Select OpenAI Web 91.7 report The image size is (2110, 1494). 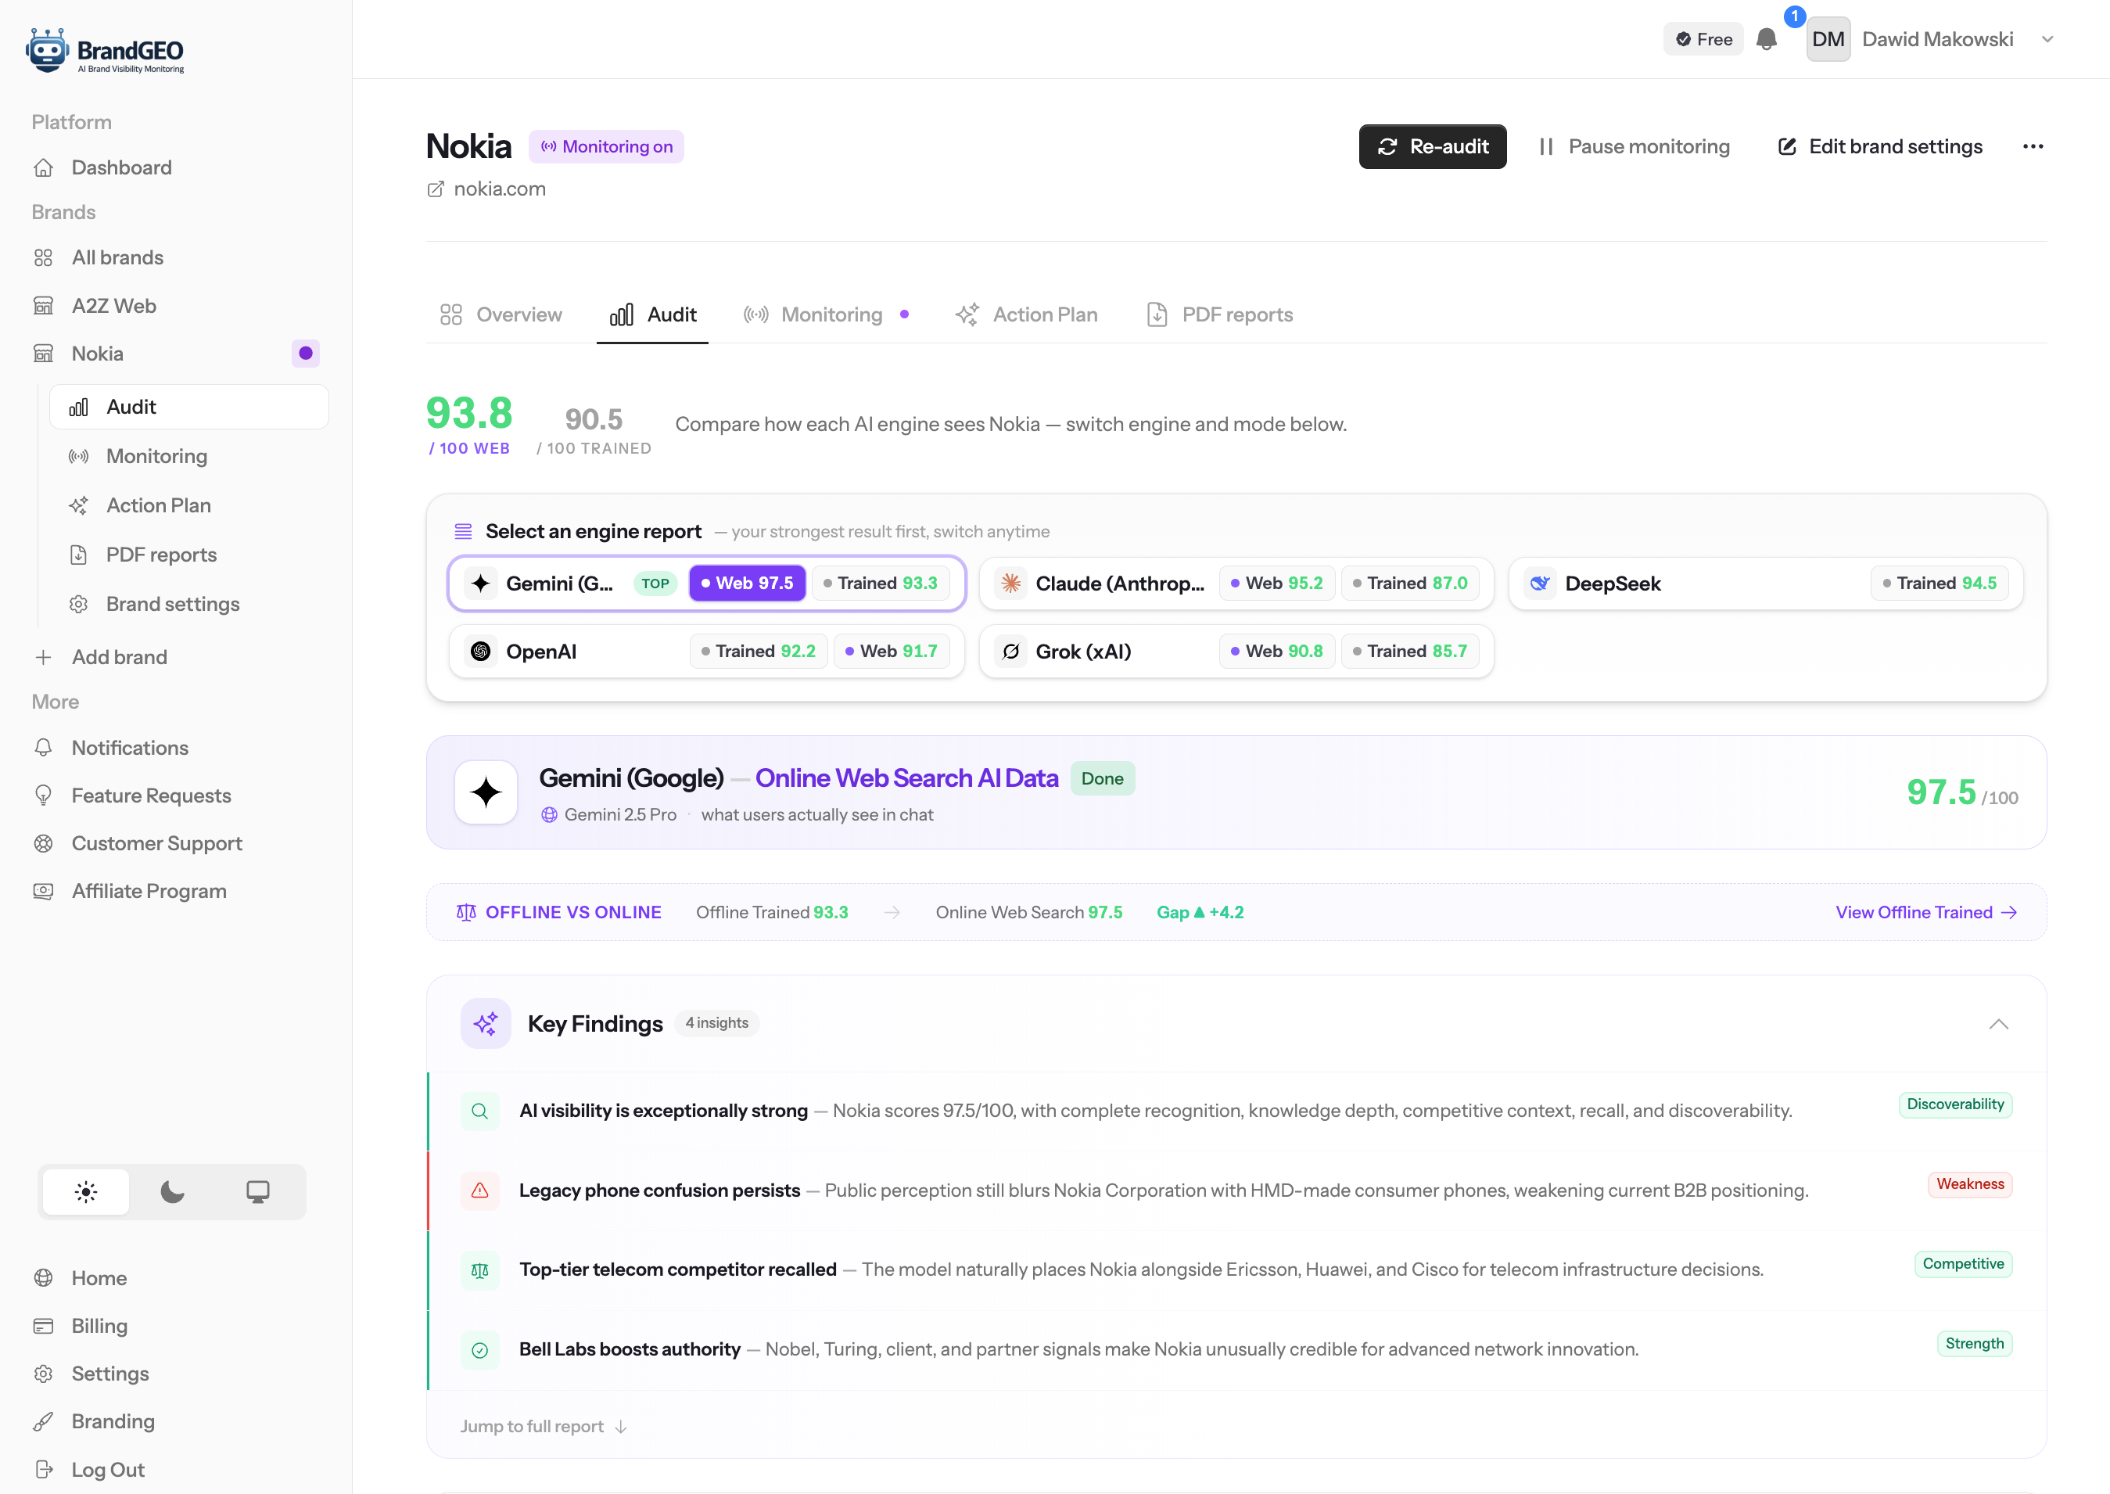tap(892, 652)
